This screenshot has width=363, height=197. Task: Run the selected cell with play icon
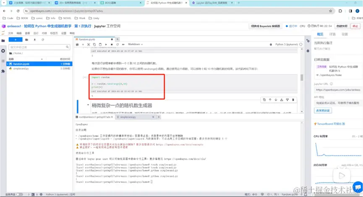tap(106, 44)
